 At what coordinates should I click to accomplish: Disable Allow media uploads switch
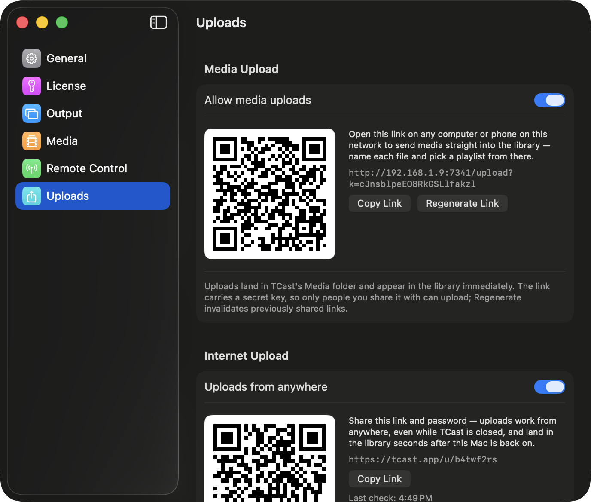pos(549,100)
